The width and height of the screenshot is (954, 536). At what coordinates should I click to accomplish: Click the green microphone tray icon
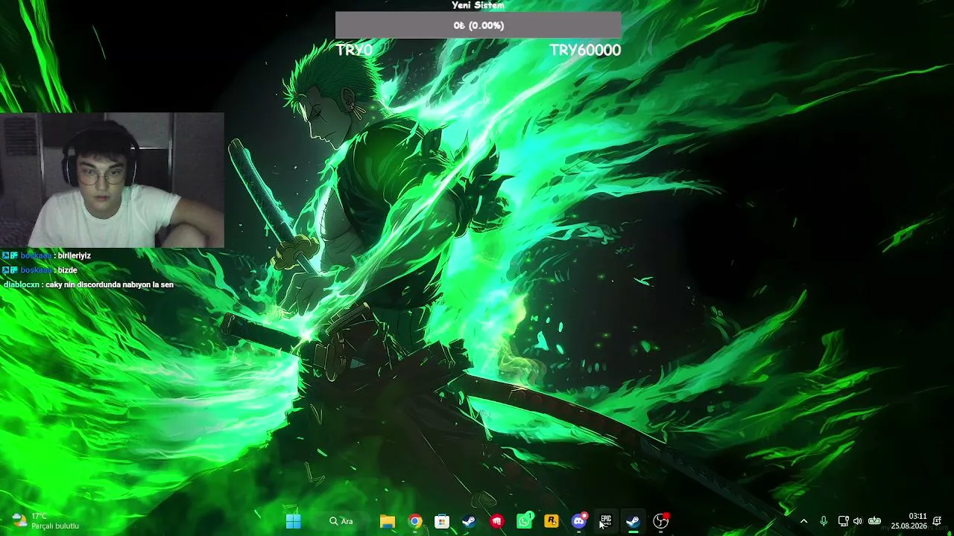tap(824, 521)
